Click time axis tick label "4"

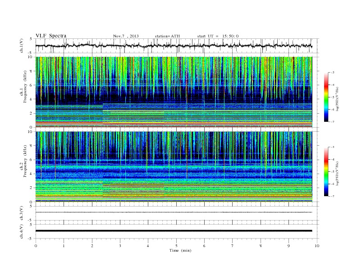tap(148, 246)
